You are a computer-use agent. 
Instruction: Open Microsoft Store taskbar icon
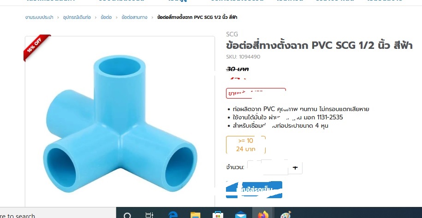pyautogui.click(x=218, y=215)
